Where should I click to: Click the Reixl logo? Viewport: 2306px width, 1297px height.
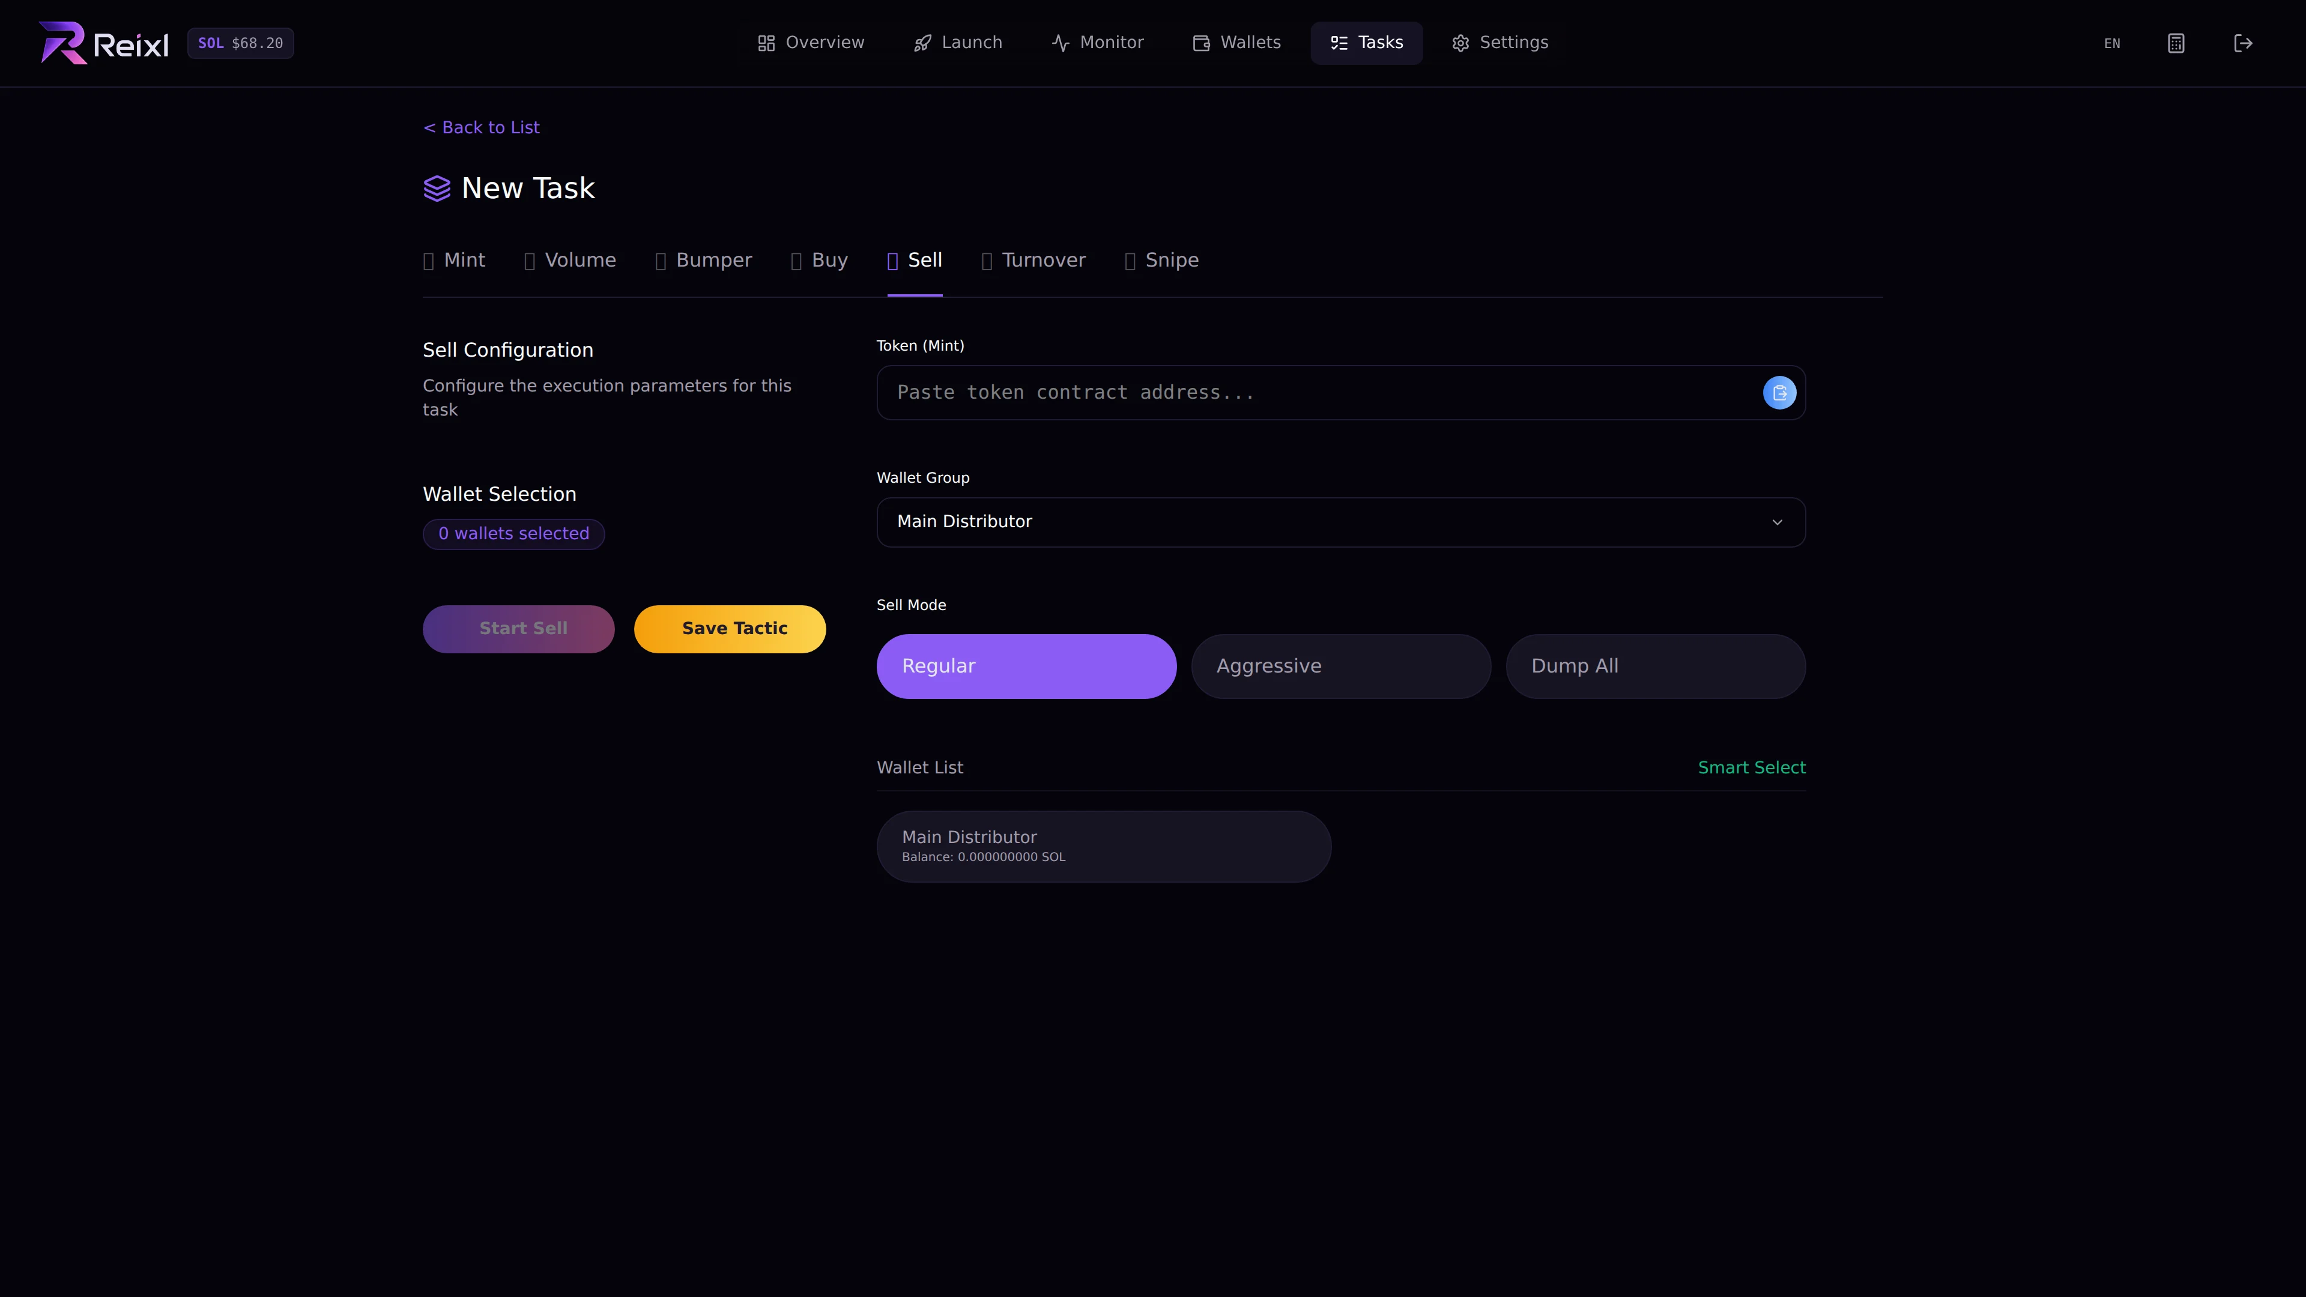[x=103, y=43]
